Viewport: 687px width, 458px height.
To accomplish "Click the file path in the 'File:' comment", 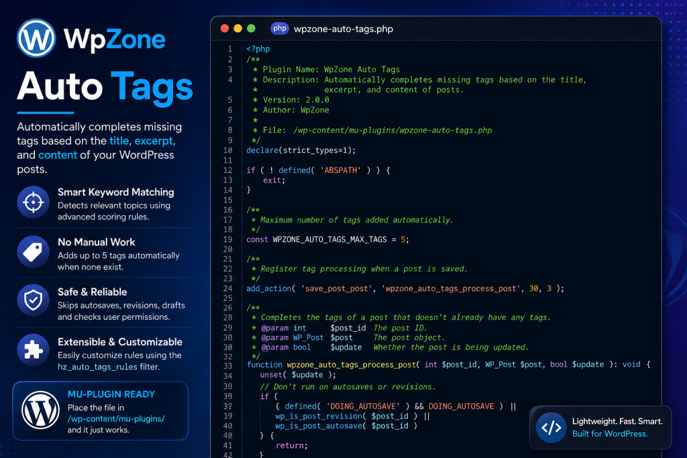I will point(392,130).
